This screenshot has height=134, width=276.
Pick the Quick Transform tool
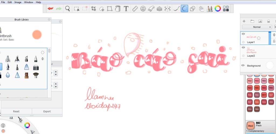[x=102, y=9]
